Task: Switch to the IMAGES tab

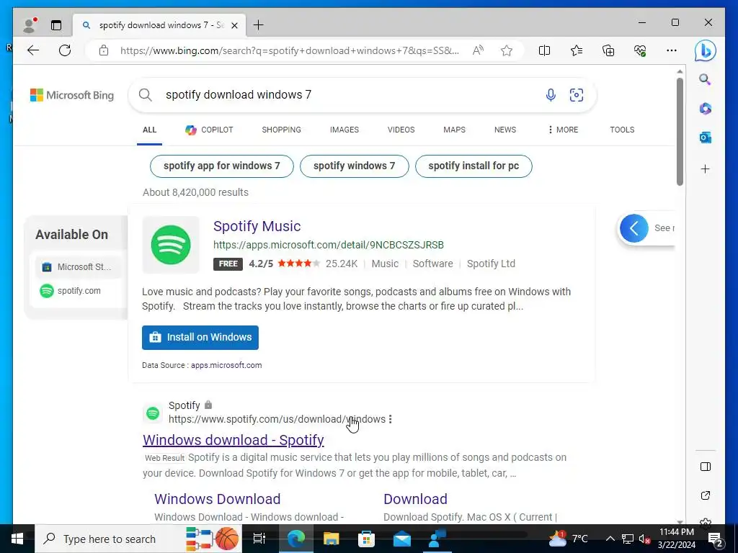Action: [344, 130]
